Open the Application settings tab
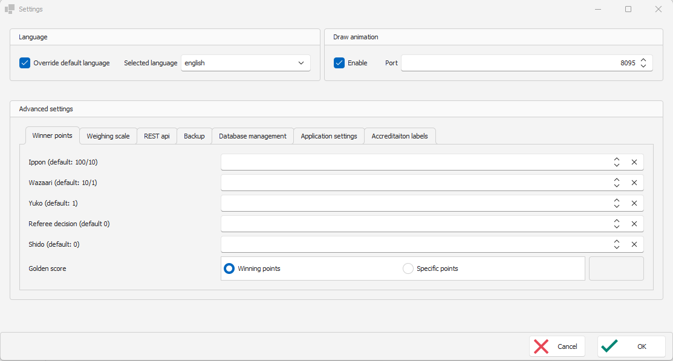The width and height of the screenshot is (673, 361). click(329, 136)
